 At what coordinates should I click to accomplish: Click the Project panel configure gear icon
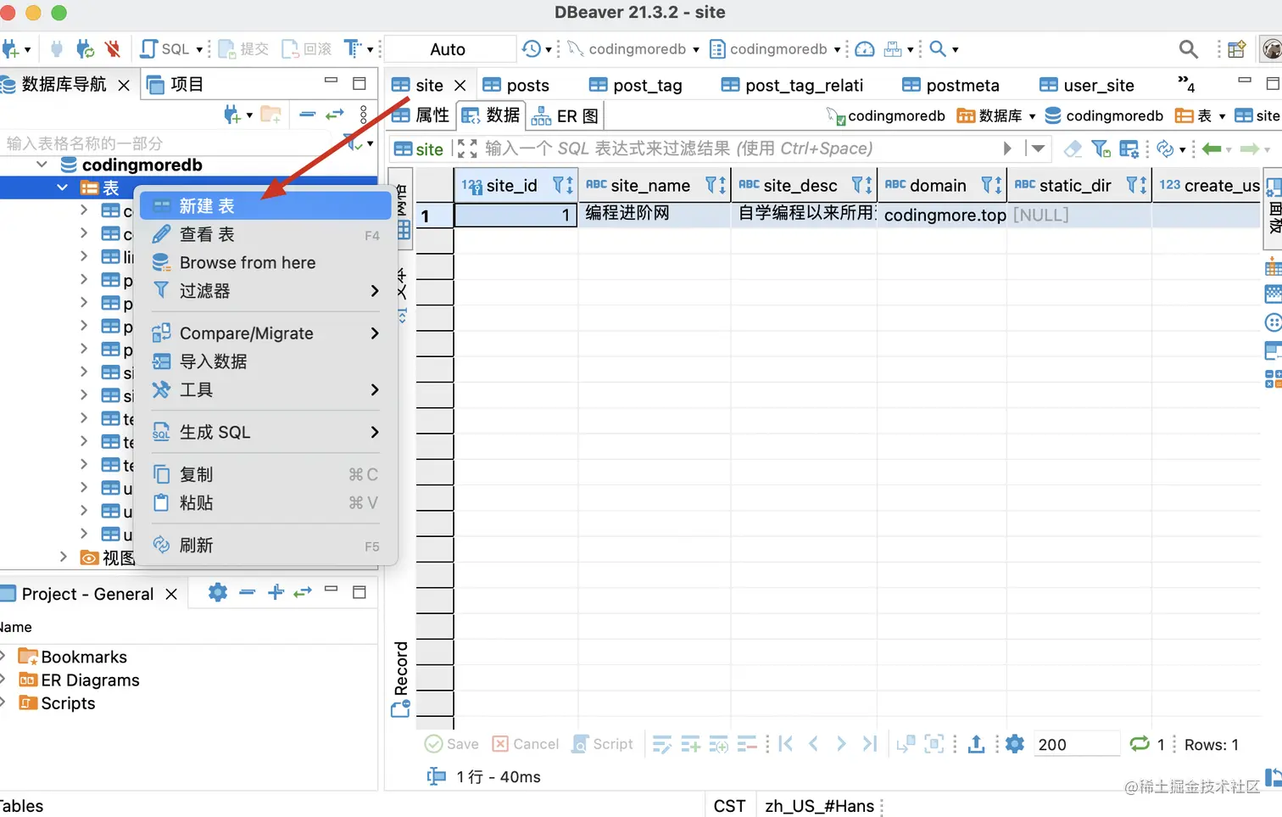pyautogui.click(x=218, y=592)
